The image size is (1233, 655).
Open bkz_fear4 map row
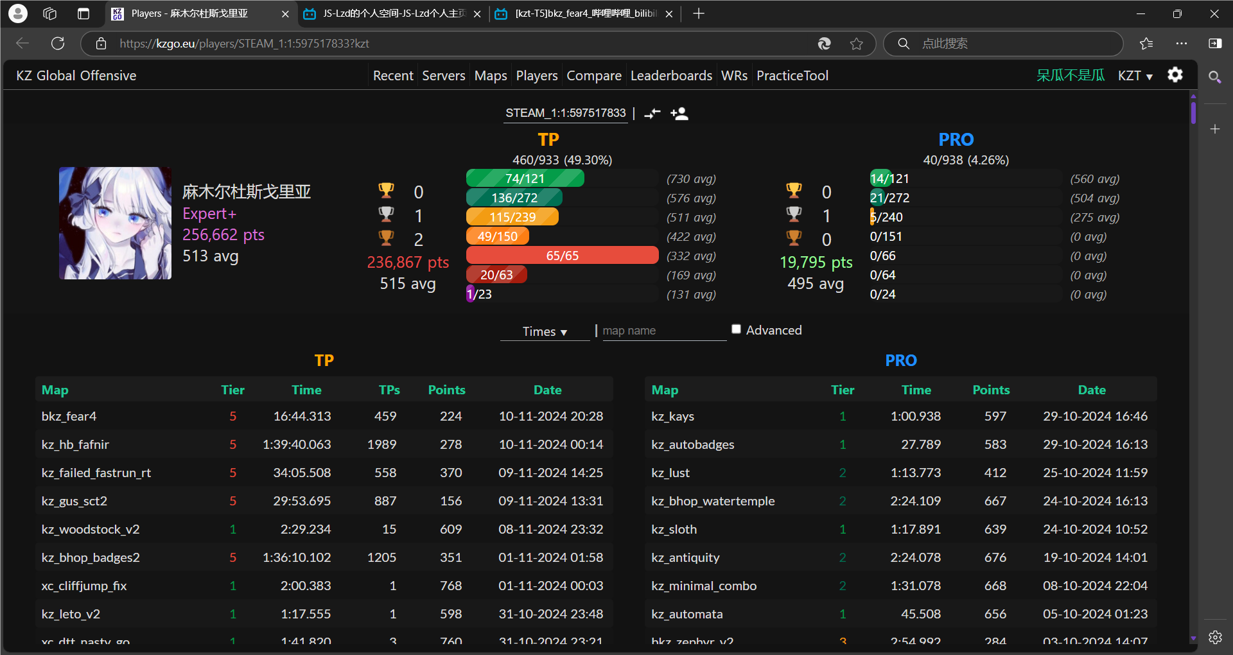324,416
